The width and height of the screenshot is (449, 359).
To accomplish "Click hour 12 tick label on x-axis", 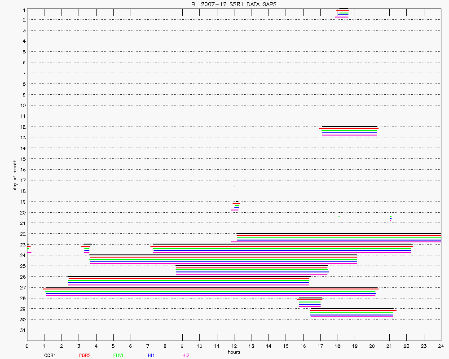I will pos(234,346).
